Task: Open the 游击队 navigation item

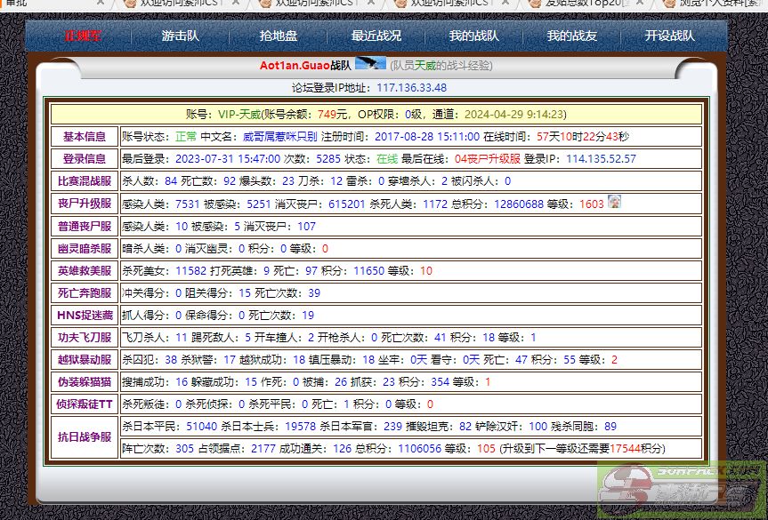Action: point(181,36)
